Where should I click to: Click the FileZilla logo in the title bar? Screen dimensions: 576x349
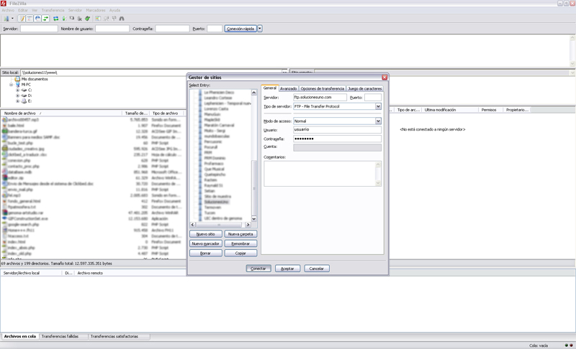(x=4, y=4)
